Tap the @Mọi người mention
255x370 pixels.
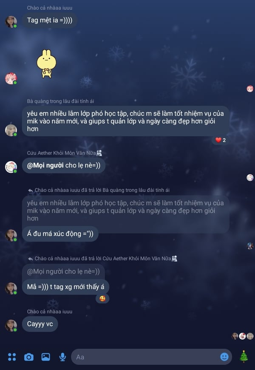45,165
